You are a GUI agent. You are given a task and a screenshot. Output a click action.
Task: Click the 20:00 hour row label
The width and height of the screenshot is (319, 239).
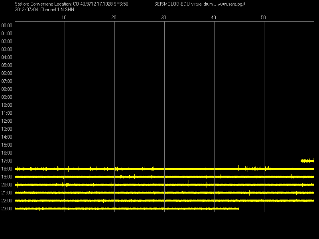7,185
